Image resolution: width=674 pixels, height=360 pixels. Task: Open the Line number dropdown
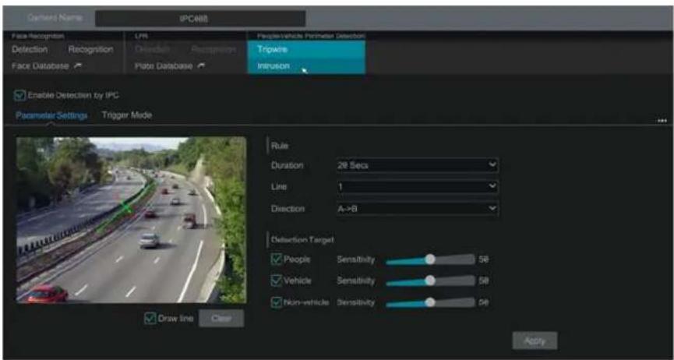click(x=417, y=187)
